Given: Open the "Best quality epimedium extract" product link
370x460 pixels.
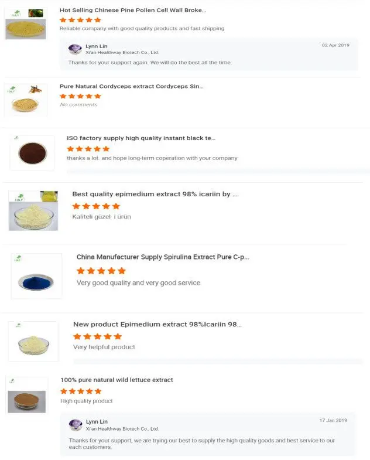Looking at the screenshot, I should click(155, 194).
